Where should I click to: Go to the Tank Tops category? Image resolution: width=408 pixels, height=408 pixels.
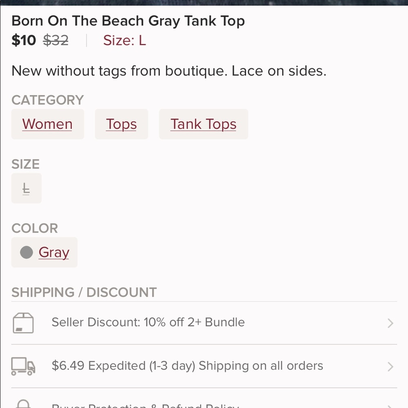[x=203, y=124]
